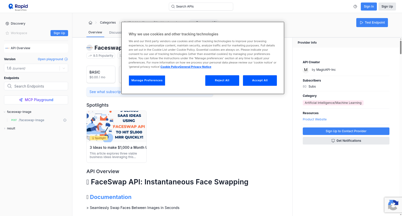The height and width of the screenshot is (216, 402).
Task: Open Manage Preferences
Action: tap(147, 81)
